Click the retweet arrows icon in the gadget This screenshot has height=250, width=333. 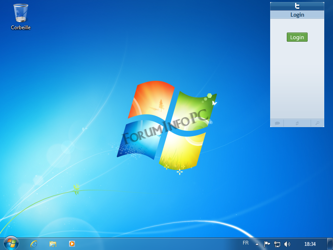click(x=297, y=123)
